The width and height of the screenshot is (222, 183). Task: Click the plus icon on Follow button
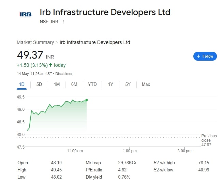[x=198, y=56]
